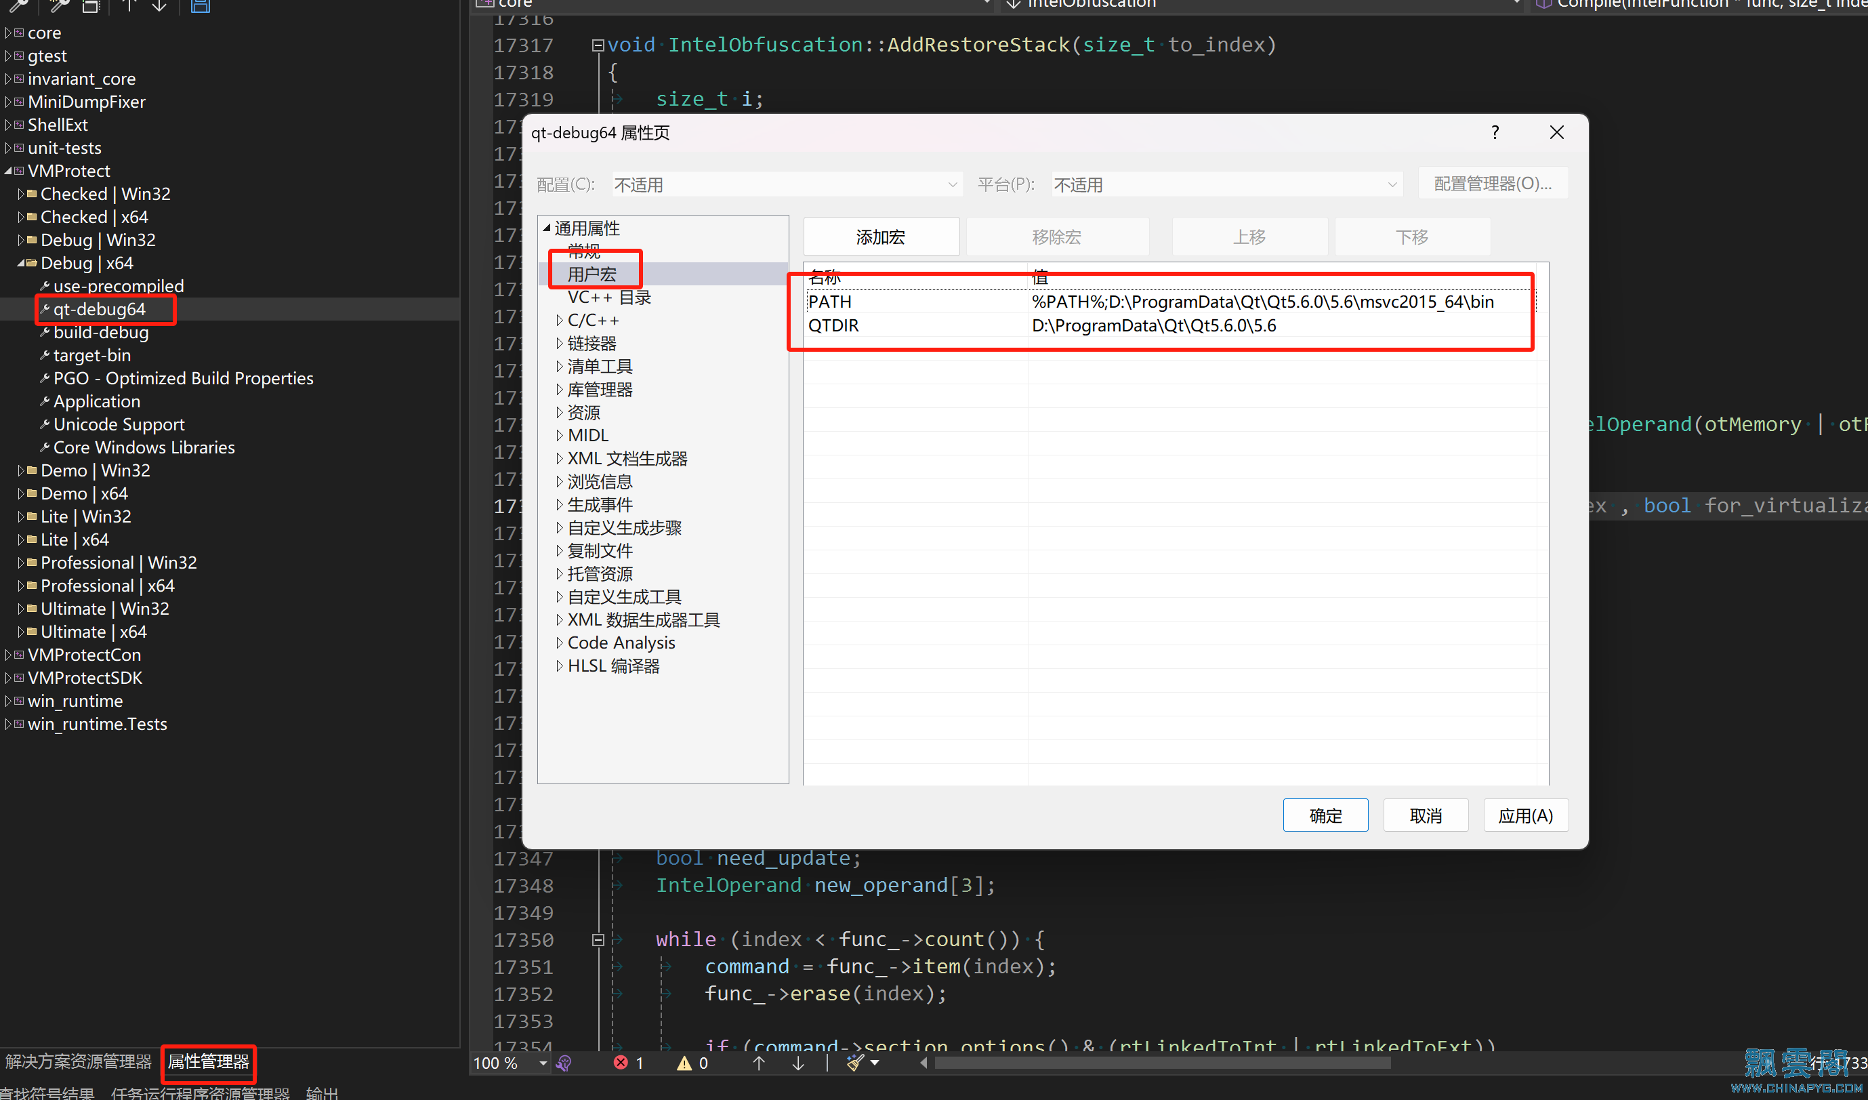Click the wrench icon beside Application sheet
The image size is (1868, 1100).
pyautogui.click(x=45, y=401)
